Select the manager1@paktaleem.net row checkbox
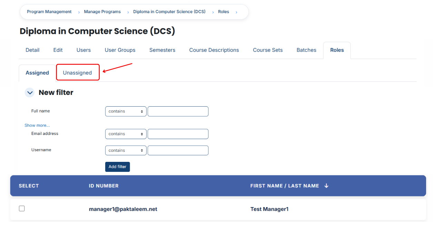433x225 pixels. [22, 208]
